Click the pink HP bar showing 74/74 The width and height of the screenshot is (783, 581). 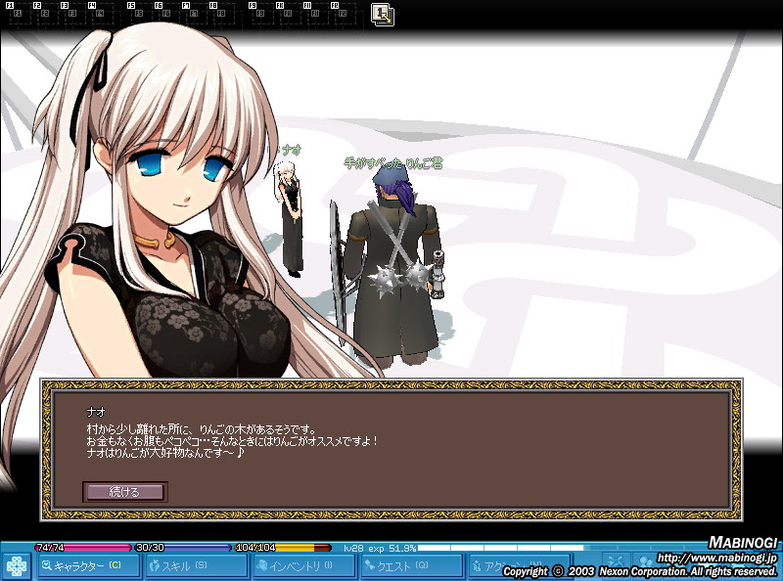click(82, 548)
